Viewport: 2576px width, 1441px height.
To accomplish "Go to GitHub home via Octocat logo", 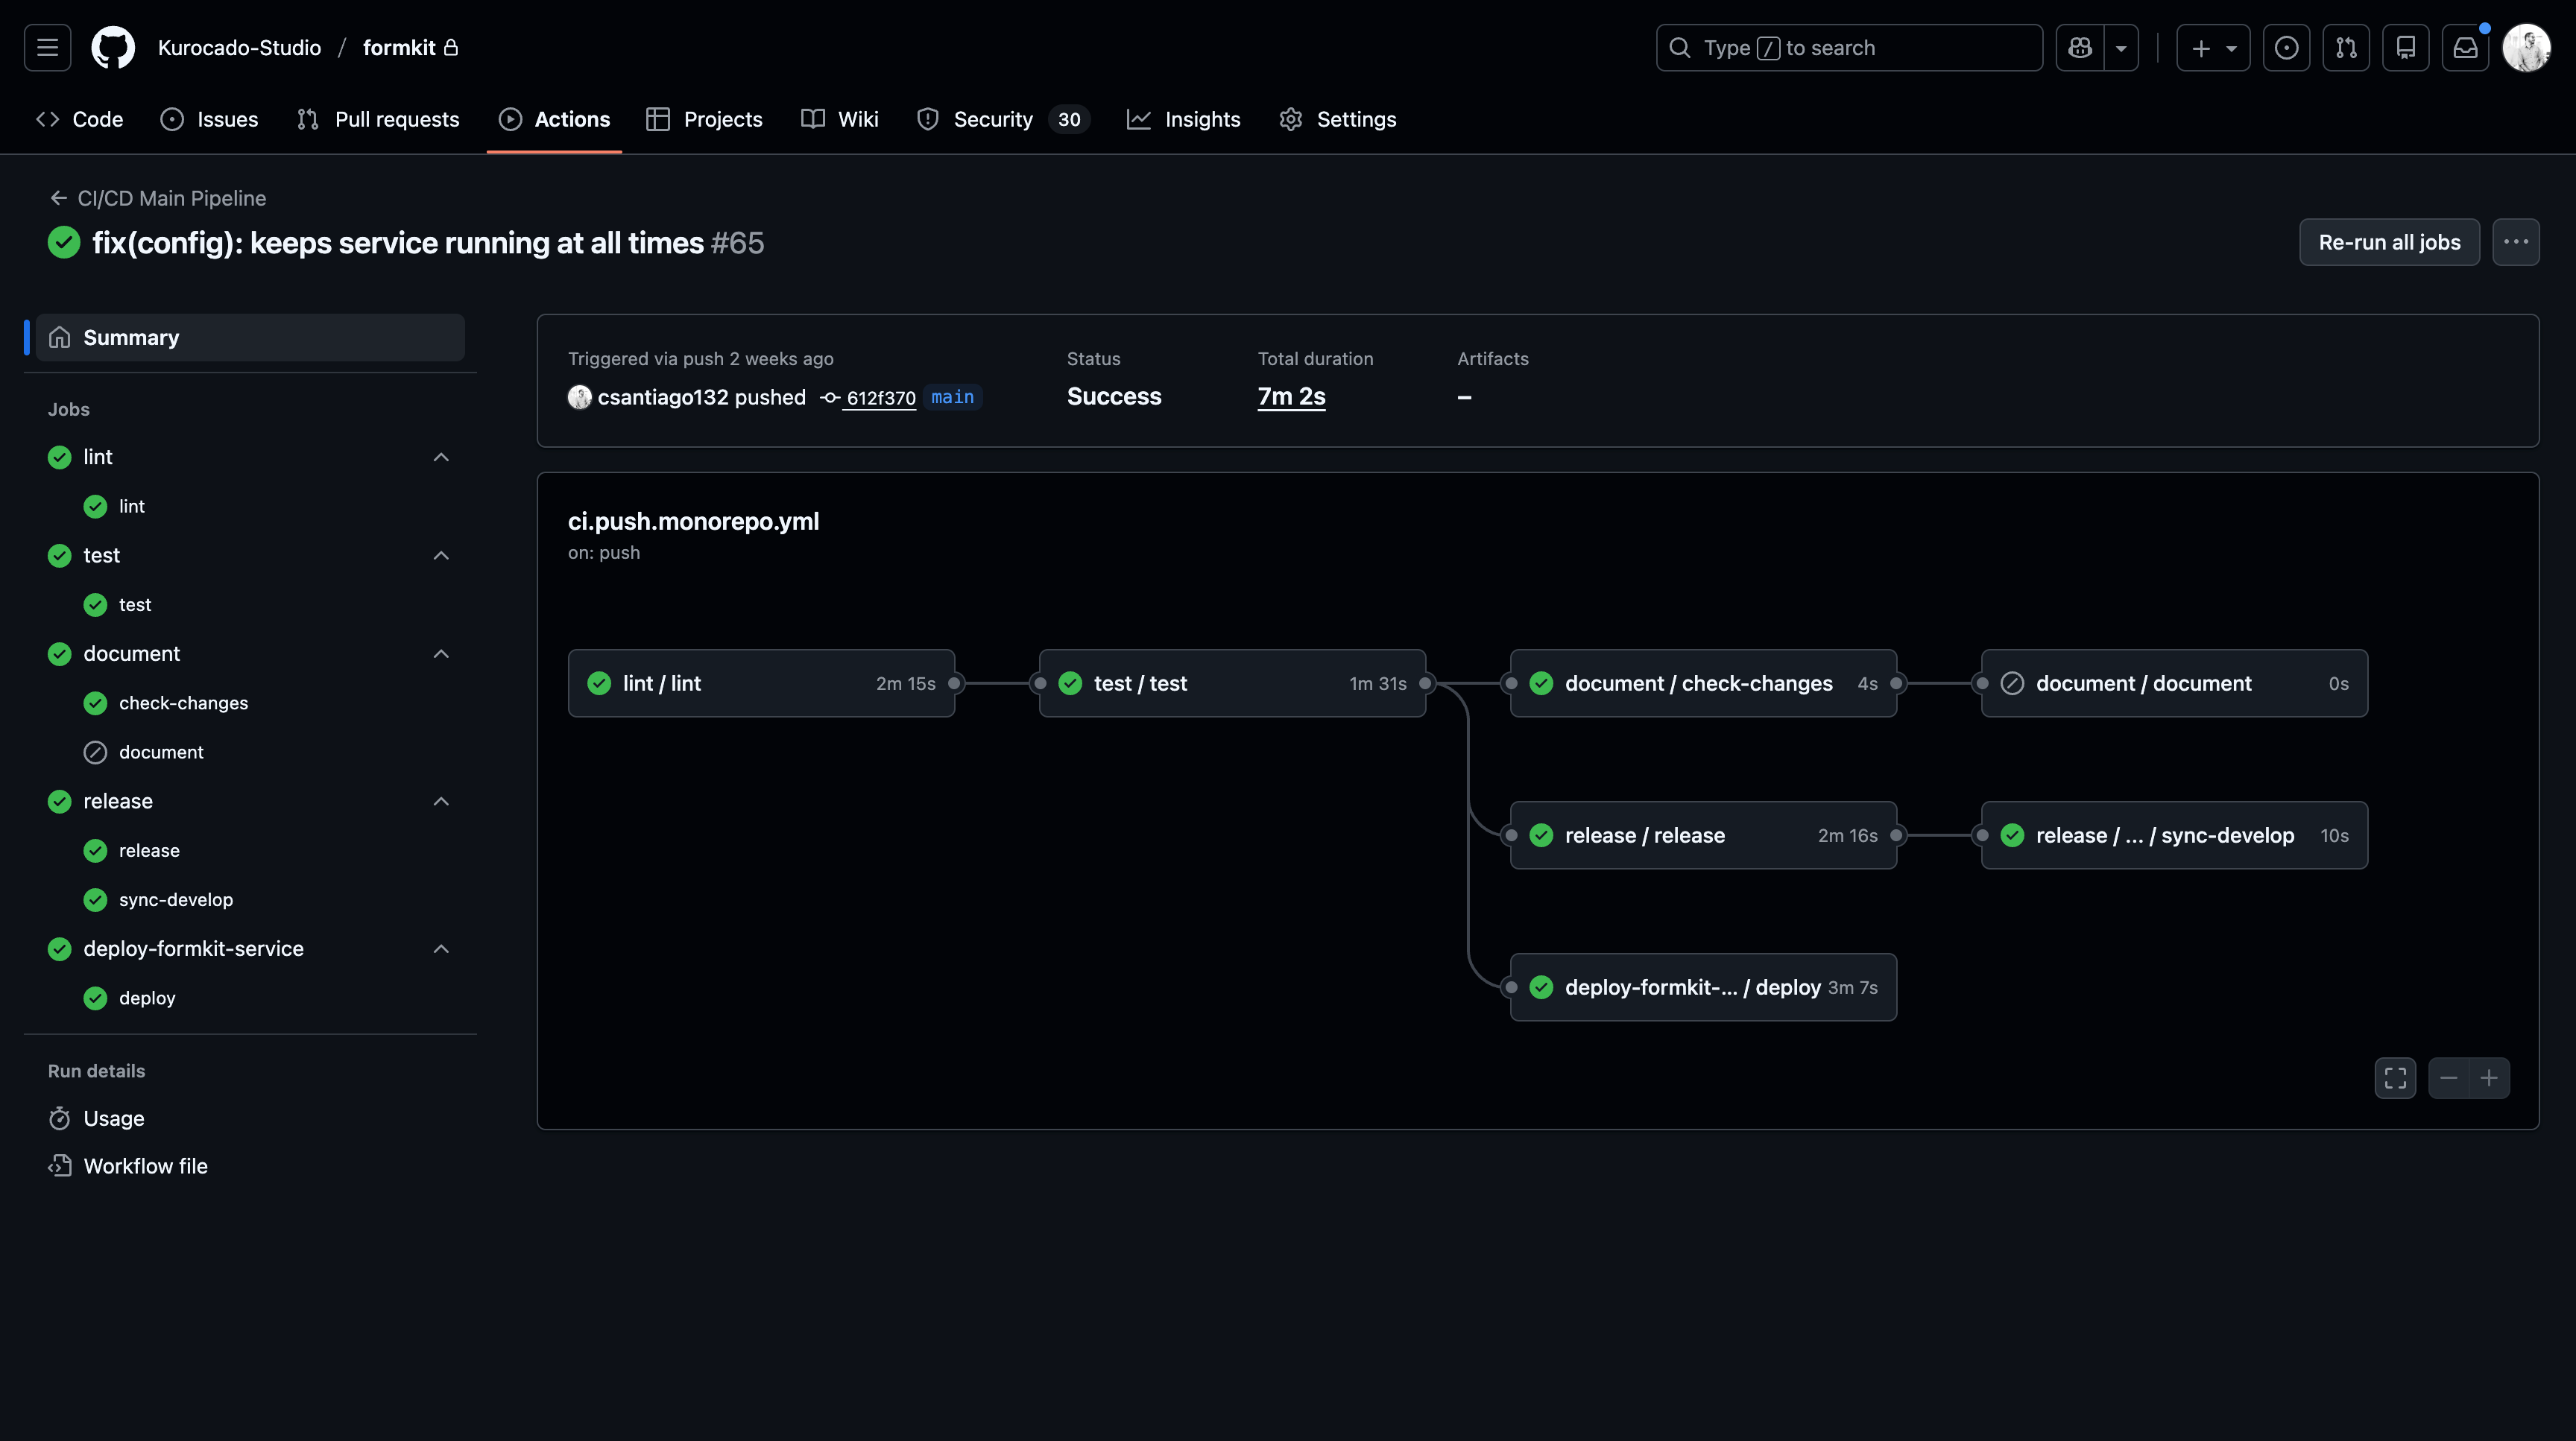I will point(113,47).
